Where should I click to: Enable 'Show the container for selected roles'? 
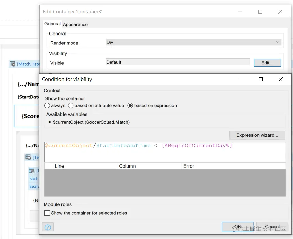point(47,213)
